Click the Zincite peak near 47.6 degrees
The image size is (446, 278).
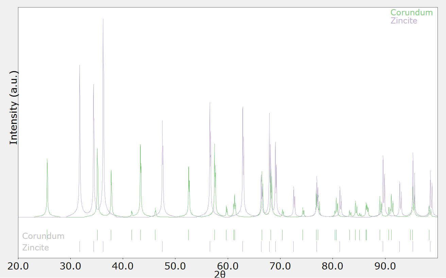click(x=162, y=121)
